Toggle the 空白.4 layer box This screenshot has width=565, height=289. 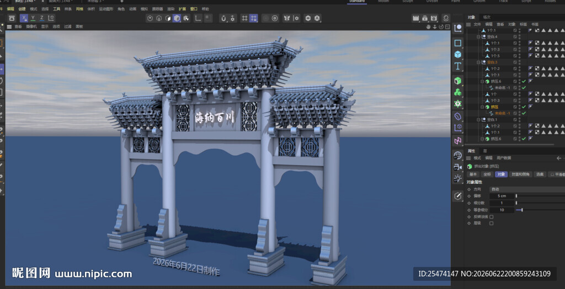pyautogui.click(x=515, y=37)
